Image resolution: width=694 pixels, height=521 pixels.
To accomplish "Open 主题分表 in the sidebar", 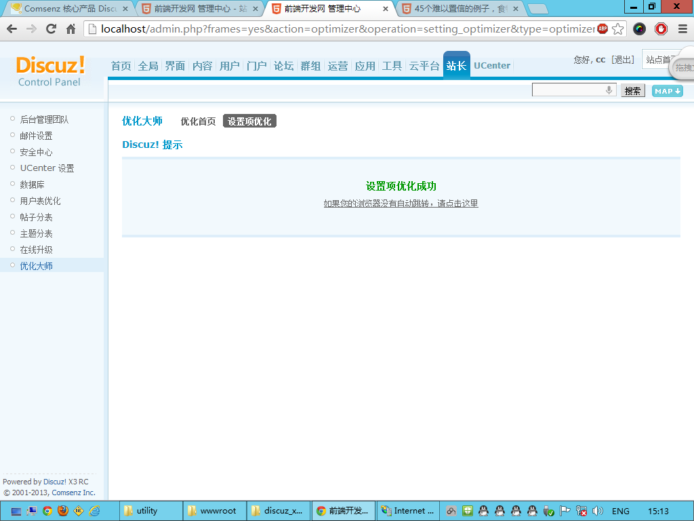I will point(37,233).
